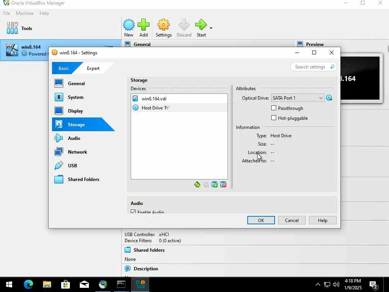Click the xHCI USB Controller value
This screenshot has width=389, height=292.
(x=164, y=234)
